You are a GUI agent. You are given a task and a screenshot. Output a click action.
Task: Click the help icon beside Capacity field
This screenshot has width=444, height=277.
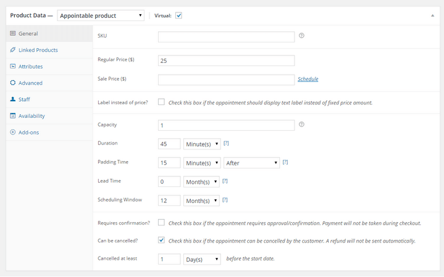tap(301, 124)
